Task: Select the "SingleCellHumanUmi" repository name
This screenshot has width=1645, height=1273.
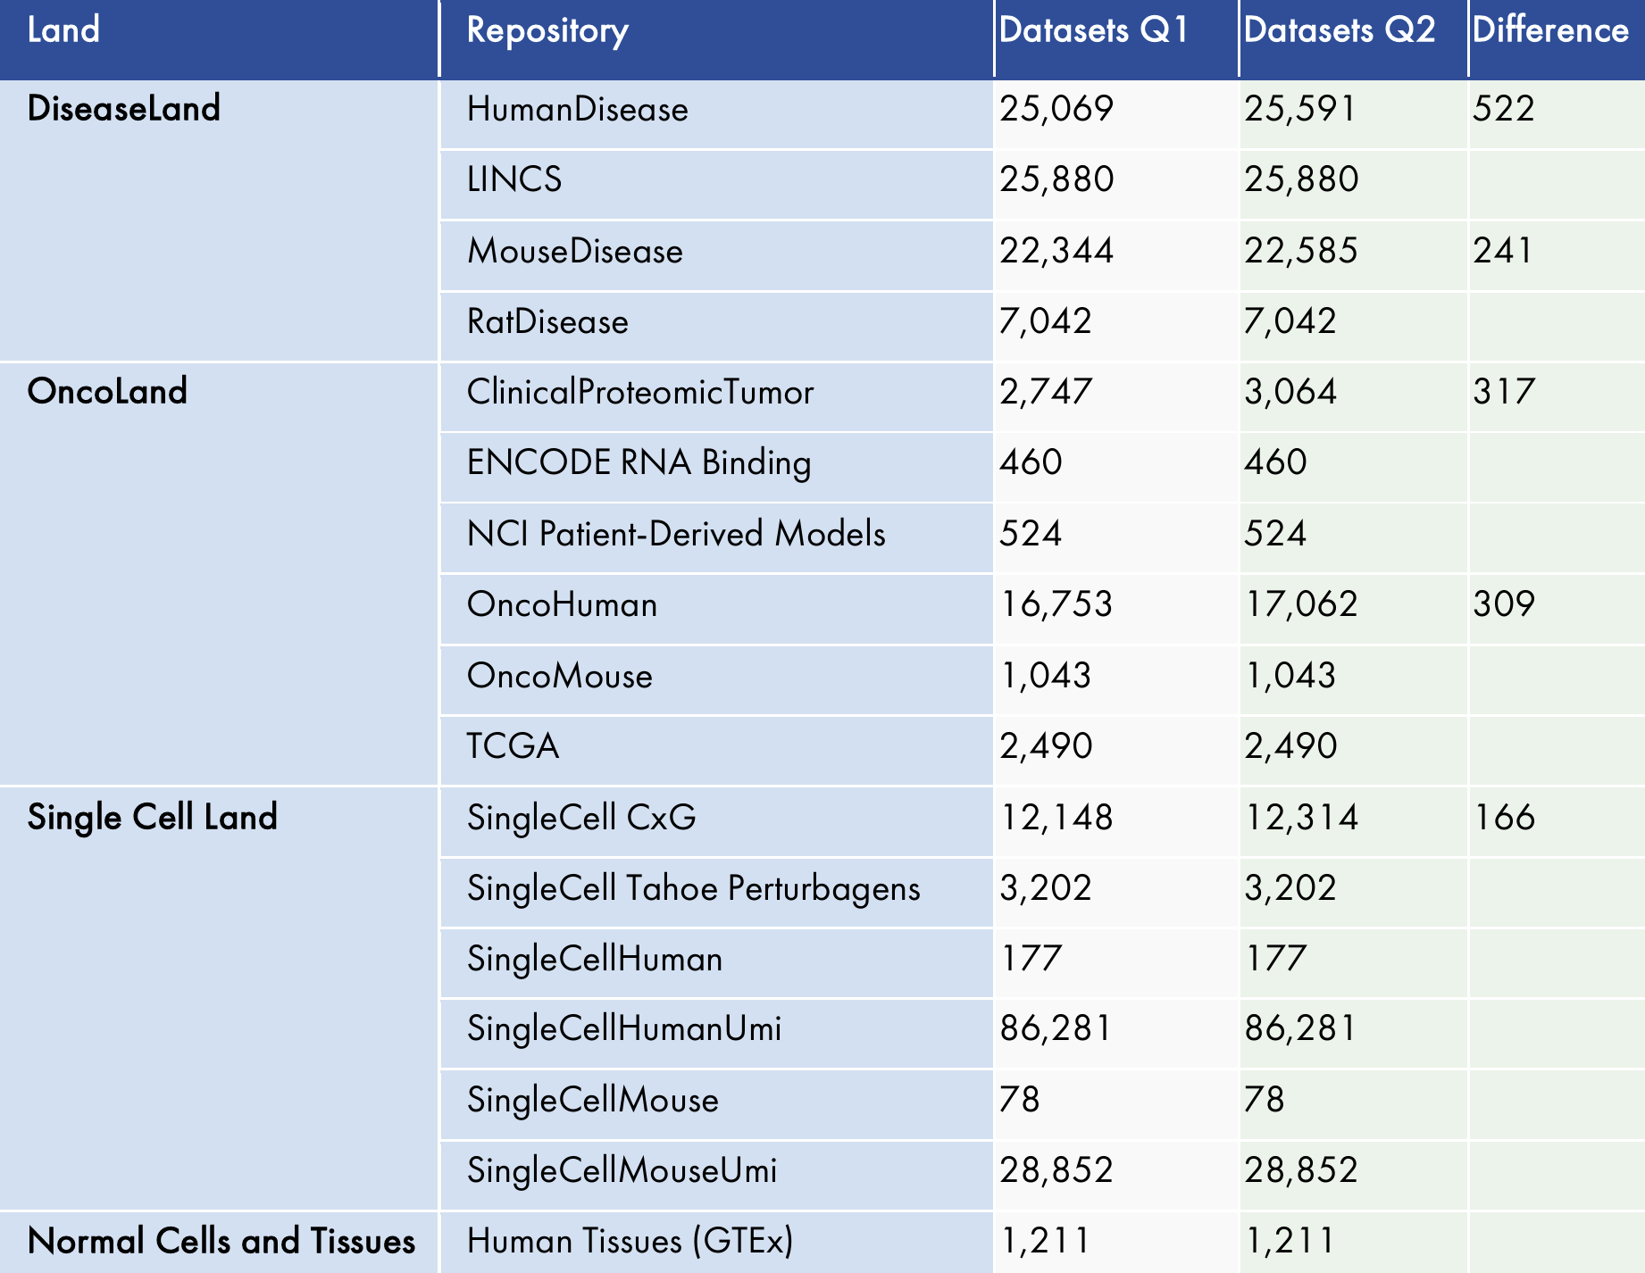Action: pos(624,1030)
